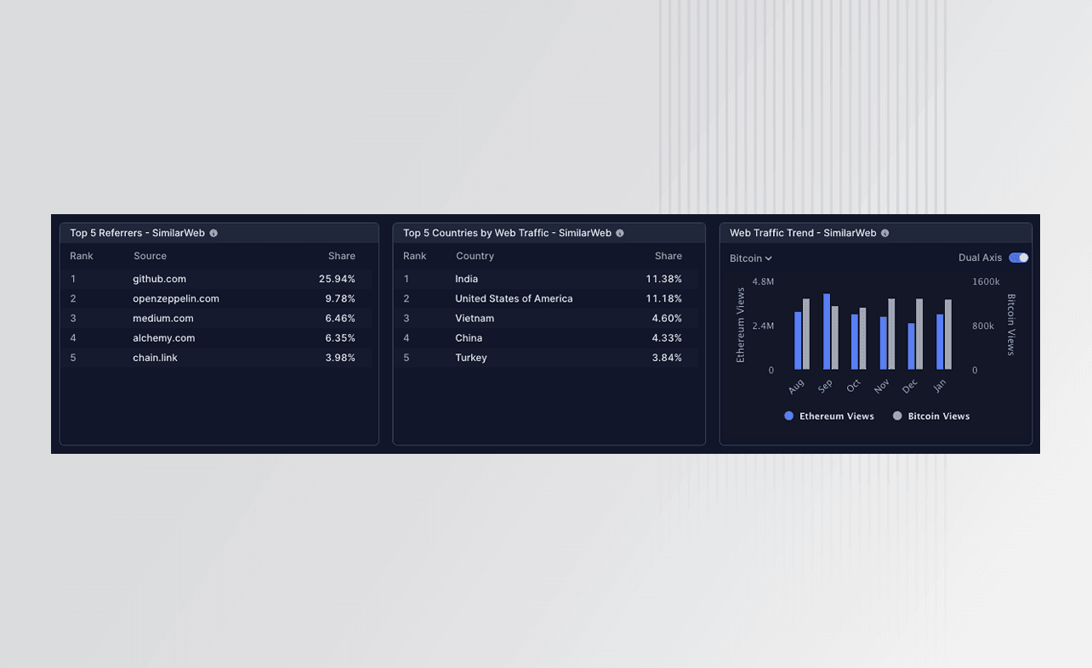Screen dimensions: 1092x668
Task: Click the 11.38% share value
Action: click(664, 279)
